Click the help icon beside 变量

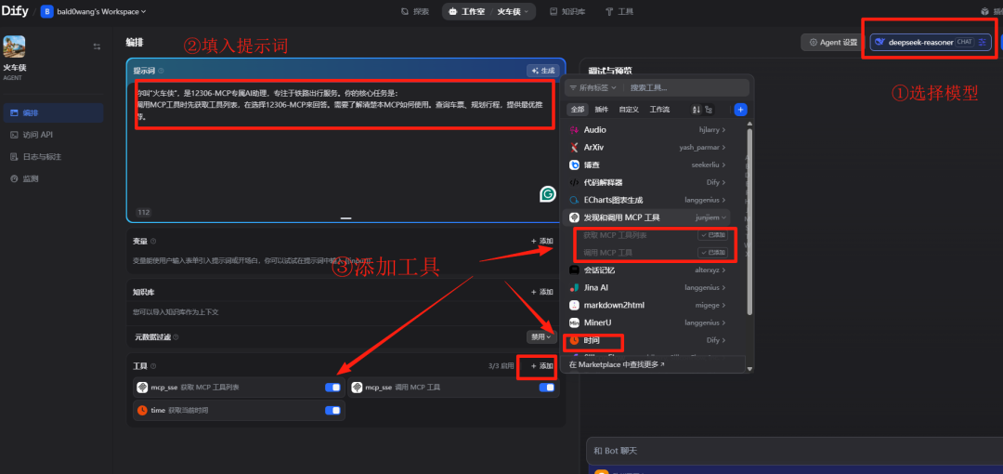(153, 242)
